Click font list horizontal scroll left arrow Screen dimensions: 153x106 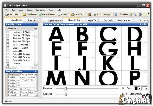7,67
